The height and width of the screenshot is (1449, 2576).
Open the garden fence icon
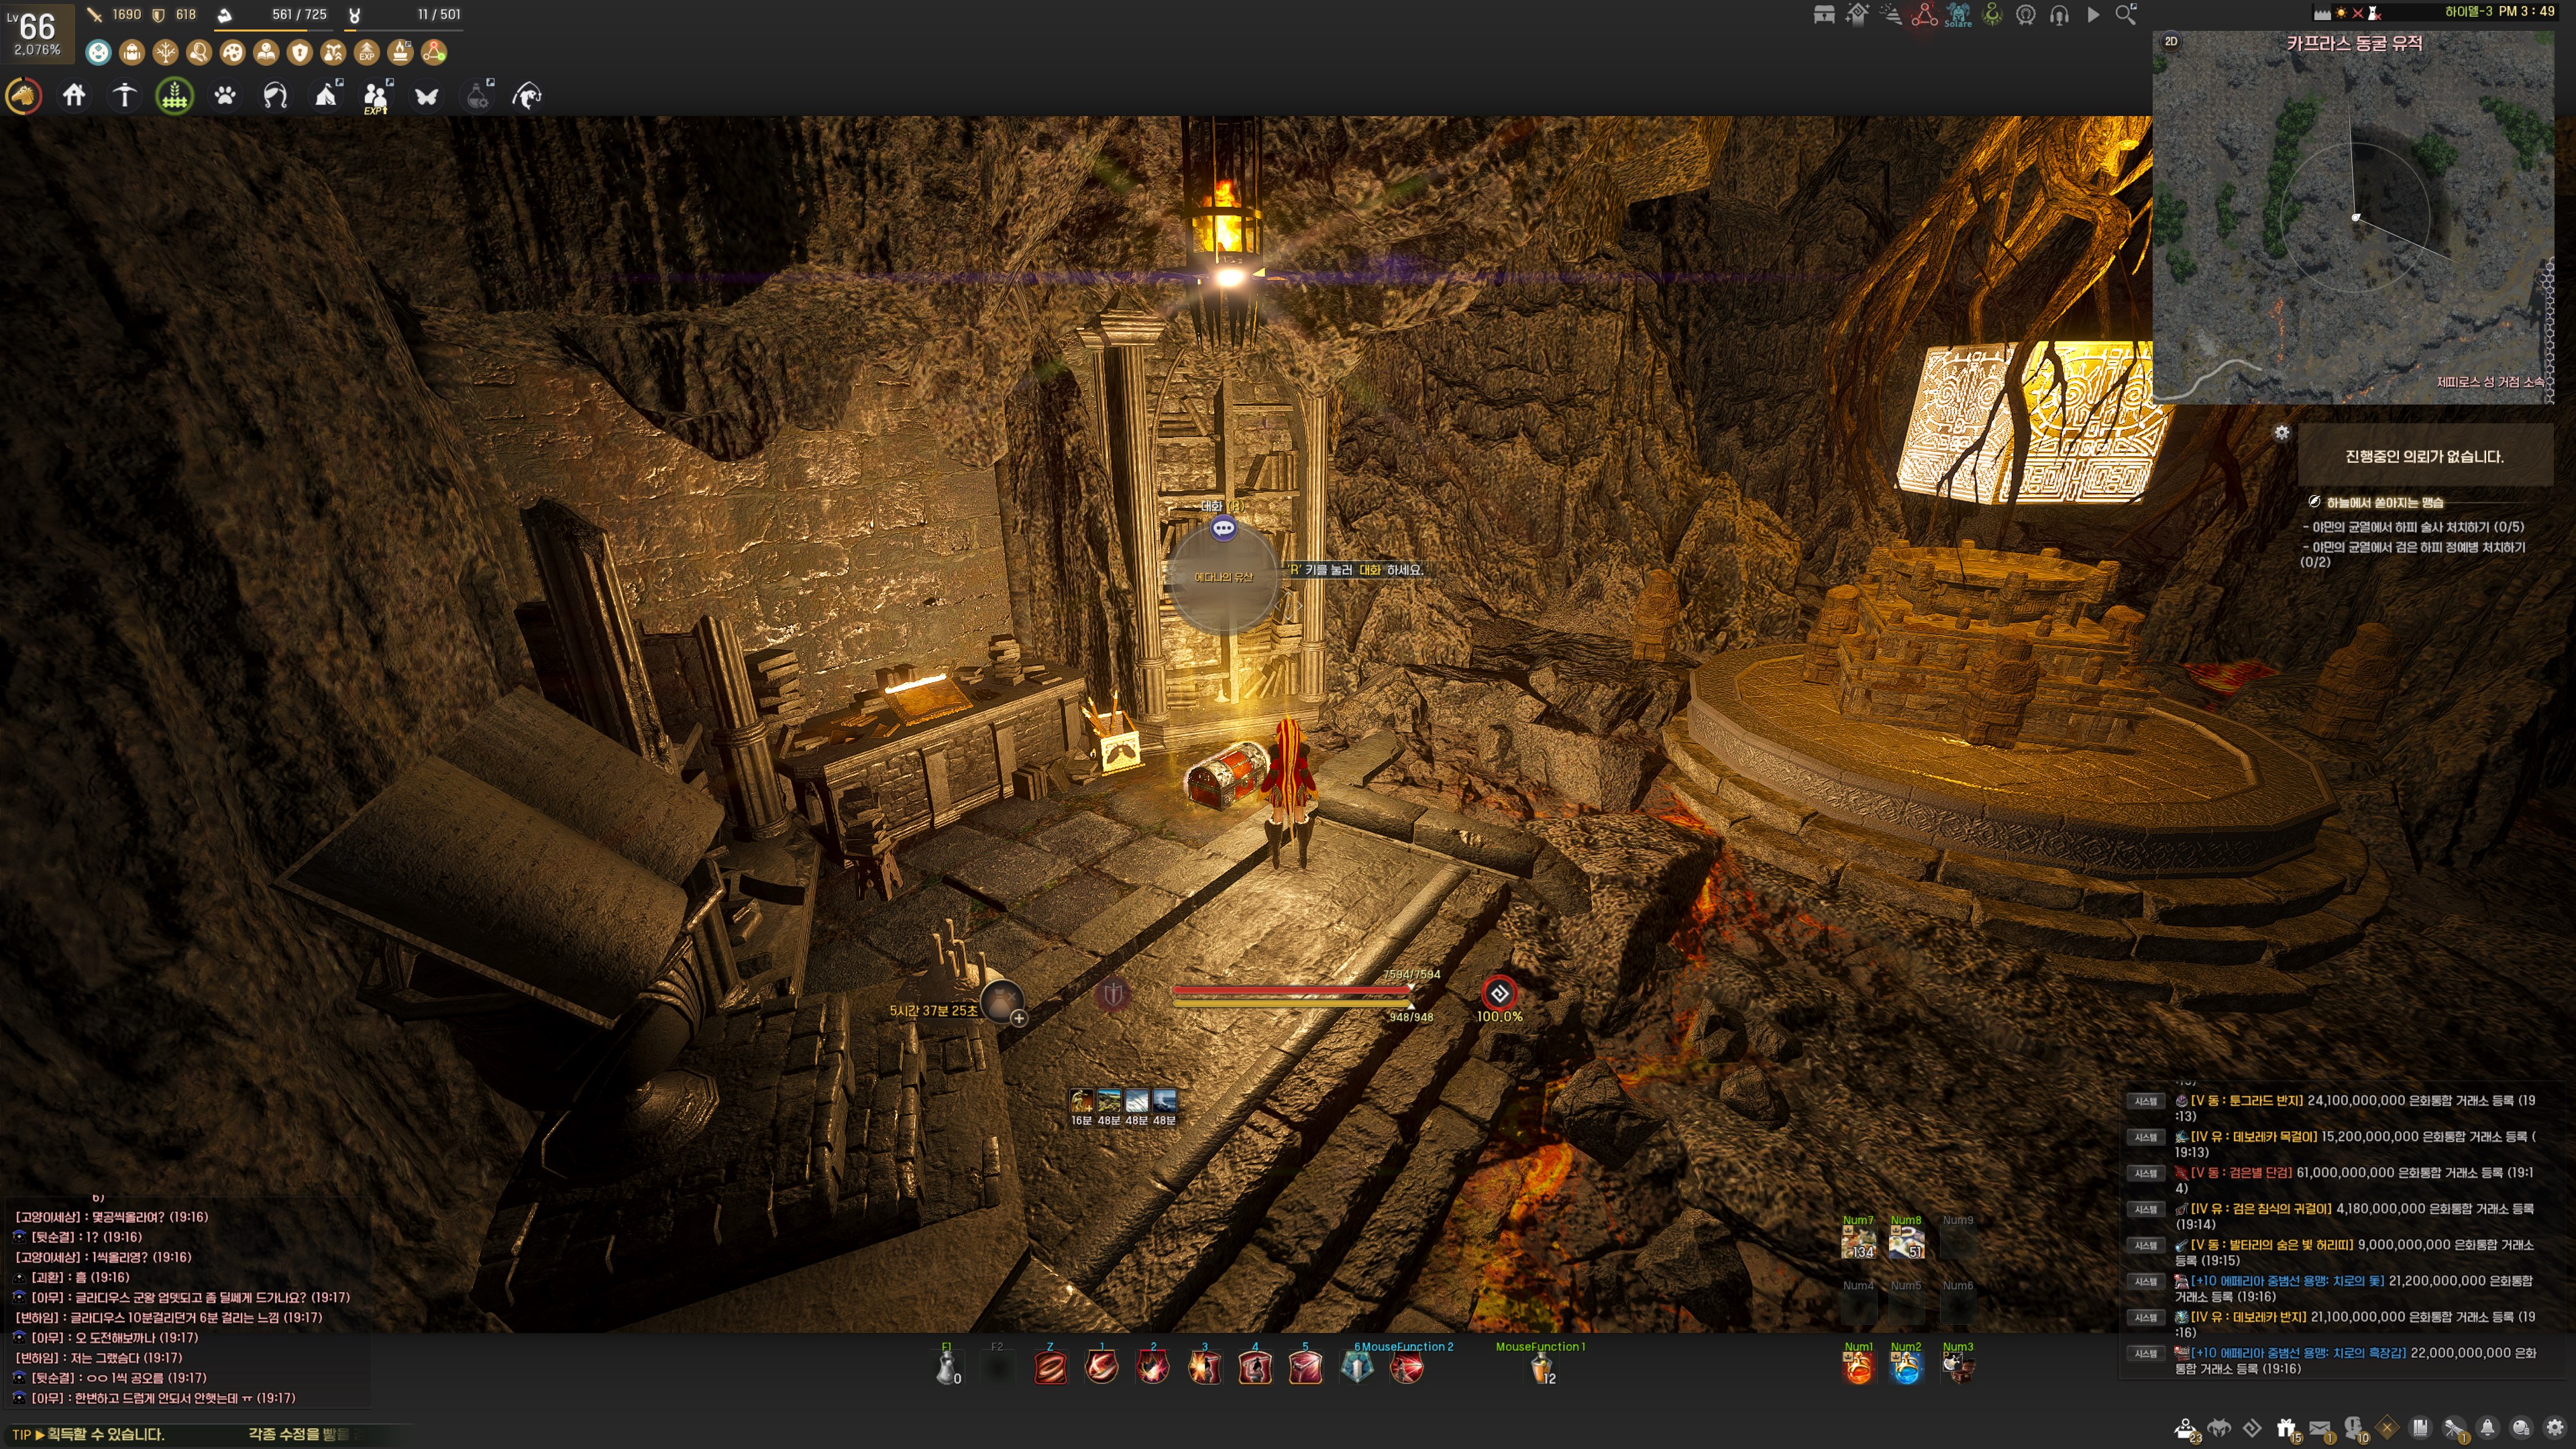coord(175,96)
